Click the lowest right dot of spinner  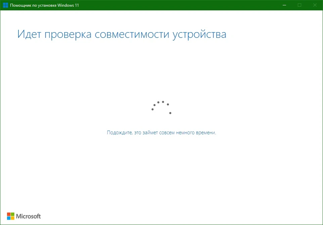pos(170,113)
